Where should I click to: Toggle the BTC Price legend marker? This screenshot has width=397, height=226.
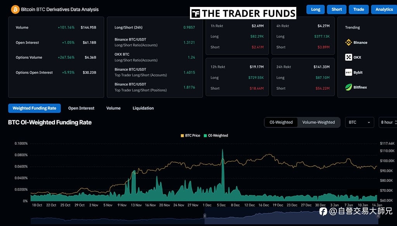pyautogui.click(x=182, y=136)
